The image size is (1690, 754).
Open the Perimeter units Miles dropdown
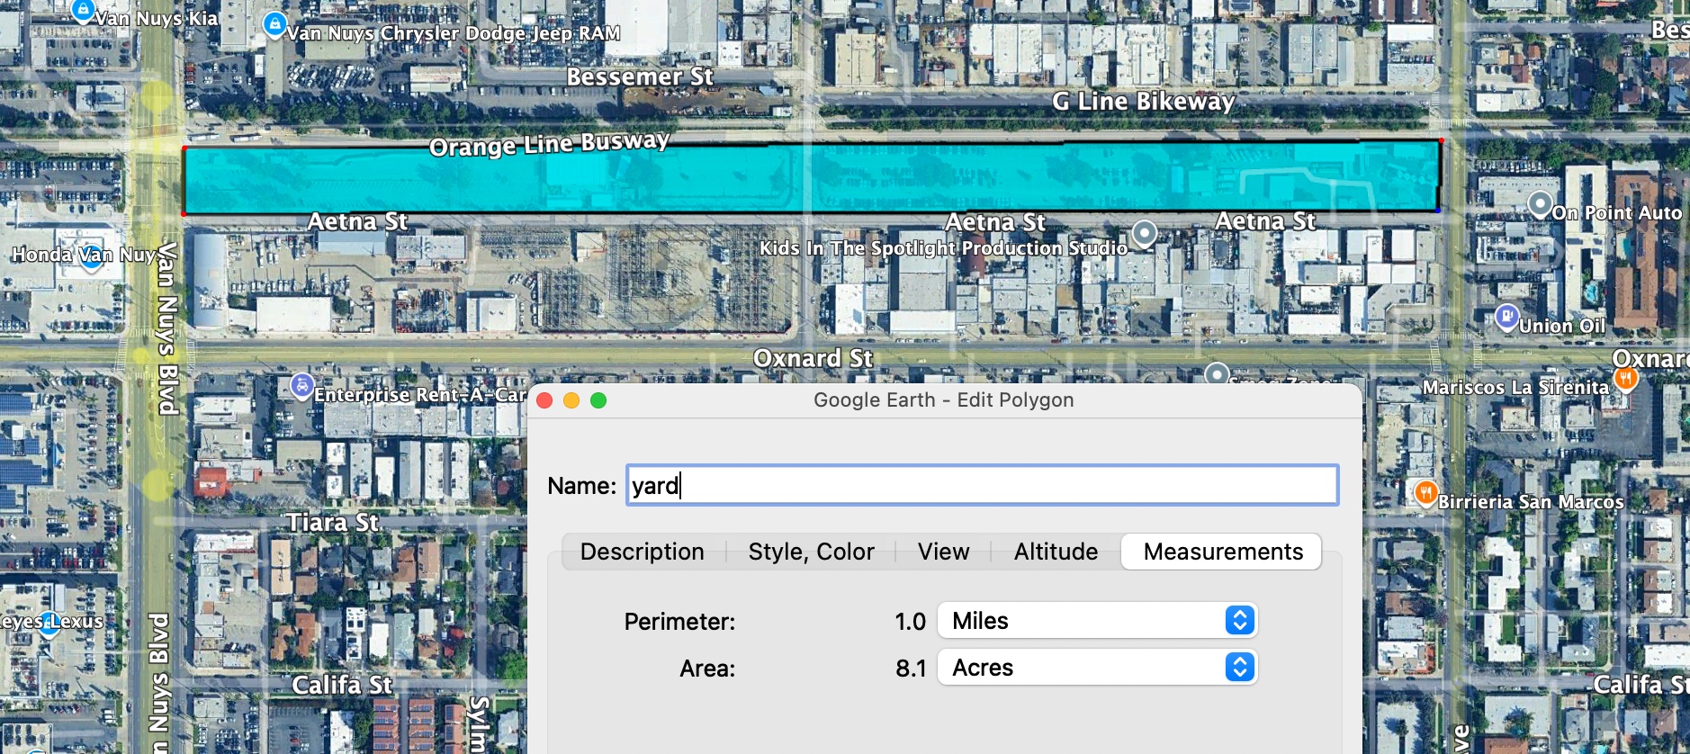tap(1097, 621)
